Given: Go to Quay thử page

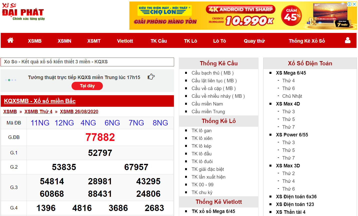Looking at the screenshot, I should point(254,41).
